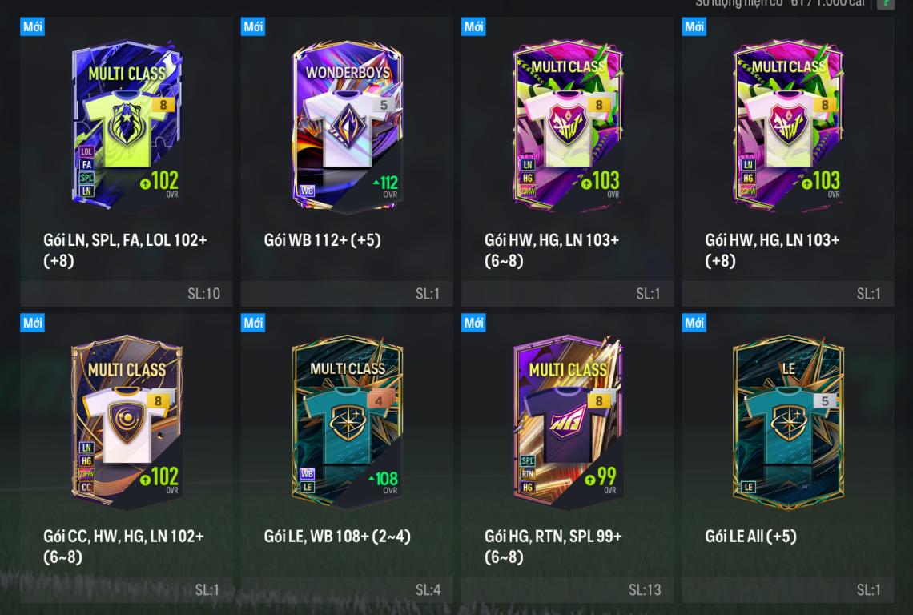913x615 pixels.
Task: Select the Gói LE, WB 108+ pack image
Action: tap(347, 420)
